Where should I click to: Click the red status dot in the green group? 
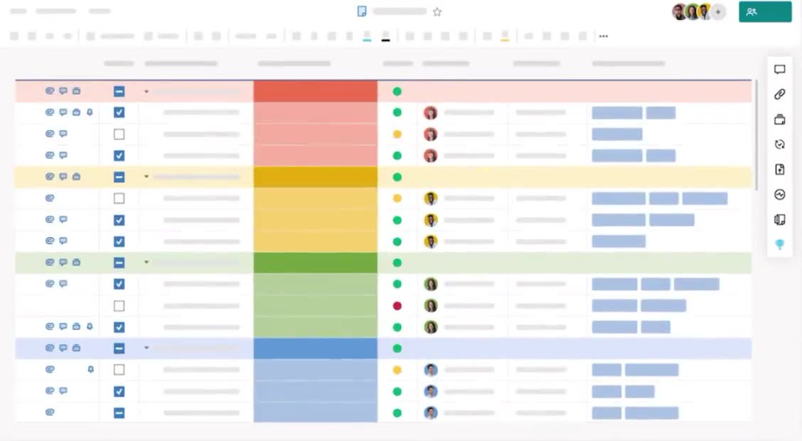[397, 306]
